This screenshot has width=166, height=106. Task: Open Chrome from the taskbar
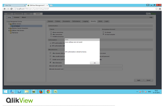(48, 92)
